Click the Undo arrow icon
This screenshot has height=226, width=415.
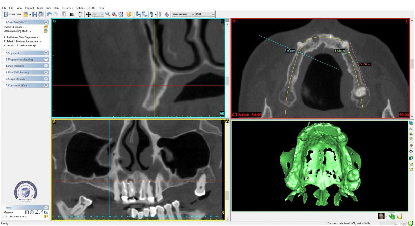click(49, 14)
